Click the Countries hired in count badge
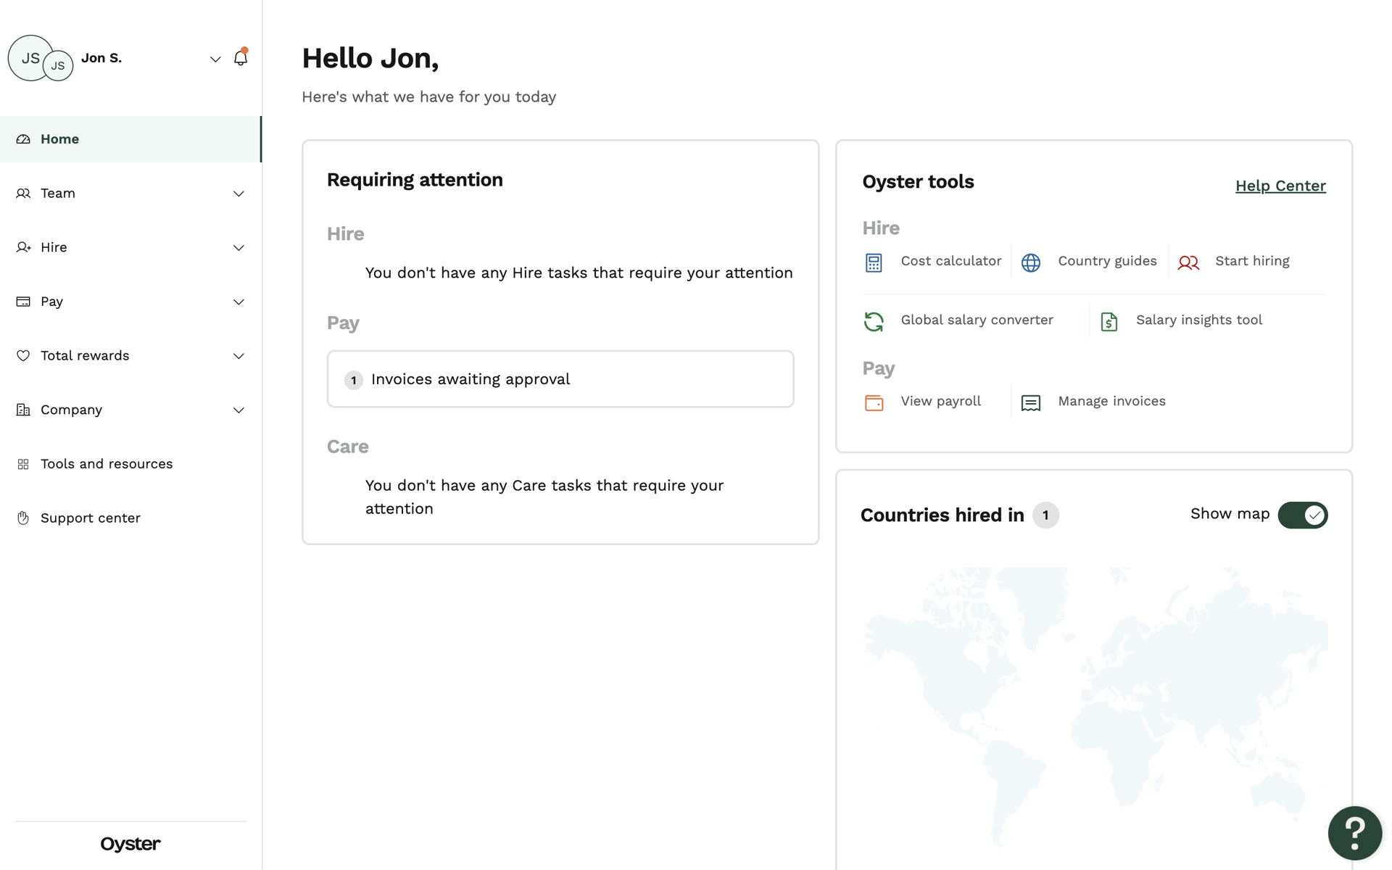The image size is (1392, 870). (1045, 515)
